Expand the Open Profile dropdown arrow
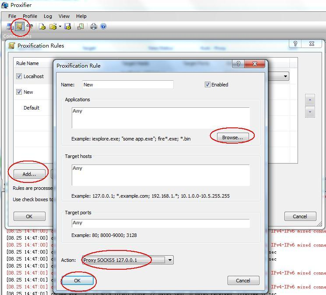Screen dimensions: 326x295 (x=60, y=27)
